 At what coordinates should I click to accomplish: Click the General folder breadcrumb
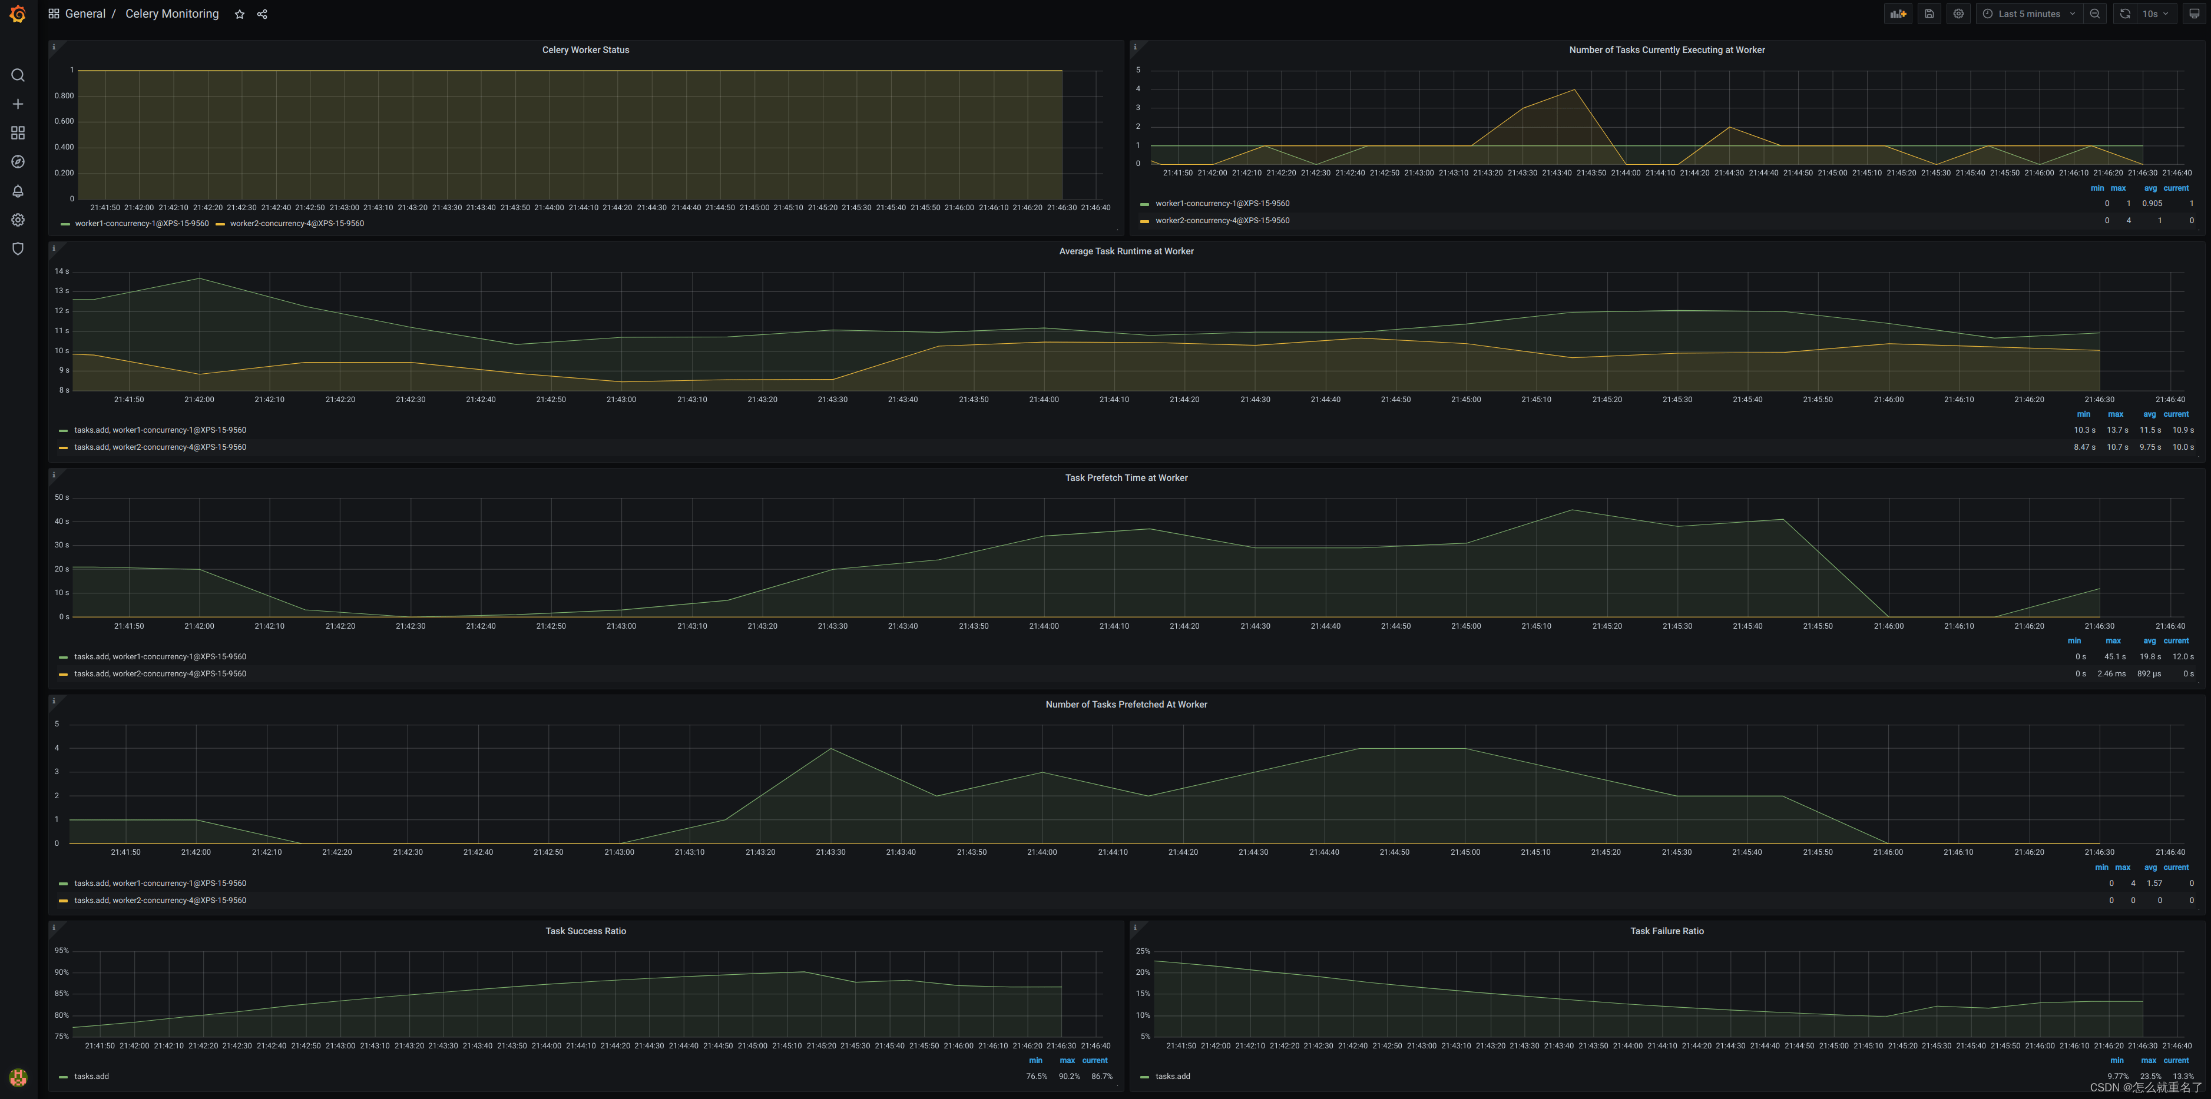tap(85, 14)
